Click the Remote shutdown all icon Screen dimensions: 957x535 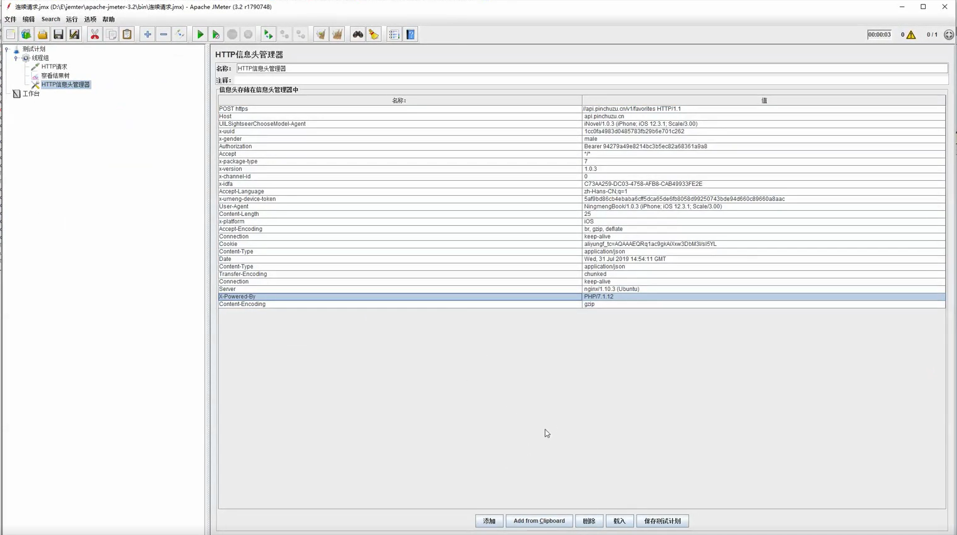tap(300, 34)
